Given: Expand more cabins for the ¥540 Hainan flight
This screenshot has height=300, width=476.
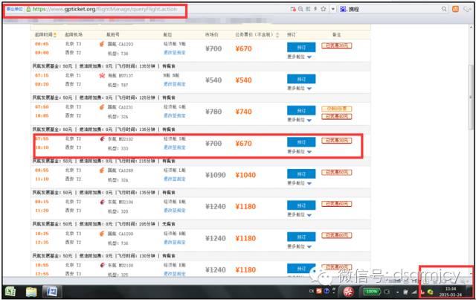Looking at the screenshot, I should 300,88.
